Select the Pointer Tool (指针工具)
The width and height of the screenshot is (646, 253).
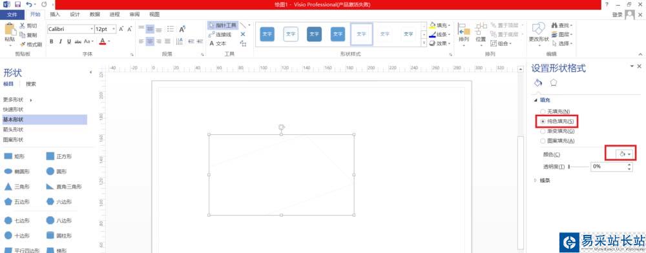pyautogui.click(x=223, y=25)
